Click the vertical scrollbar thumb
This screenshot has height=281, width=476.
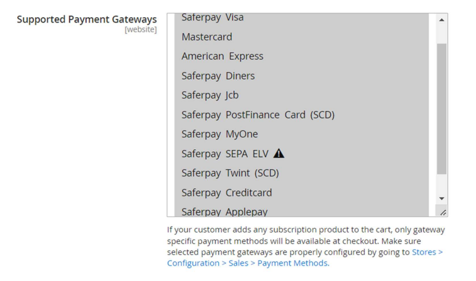pos(441,108)
